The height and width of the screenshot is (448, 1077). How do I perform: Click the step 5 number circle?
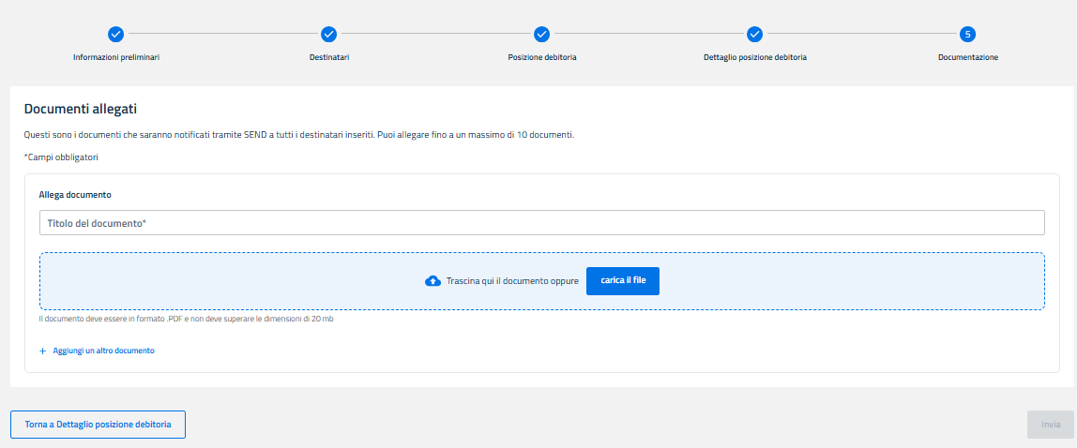[967, 34]
